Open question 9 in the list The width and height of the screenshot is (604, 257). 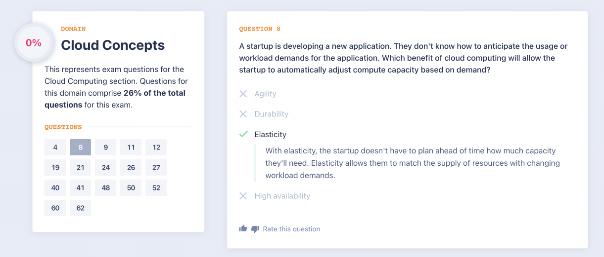point(106,147)
